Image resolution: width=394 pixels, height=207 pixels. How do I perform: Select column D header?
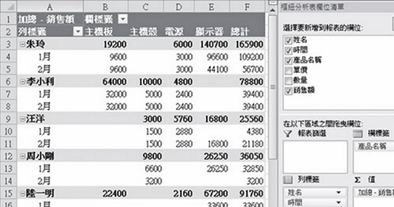click(179, 7)
